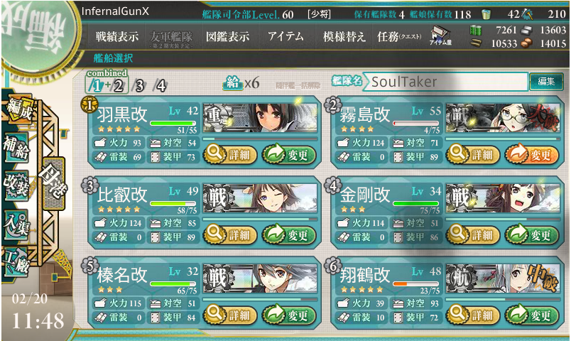Click 変更 change button for 翔鶴改
The image size is (571, 341).
(532, 315)
